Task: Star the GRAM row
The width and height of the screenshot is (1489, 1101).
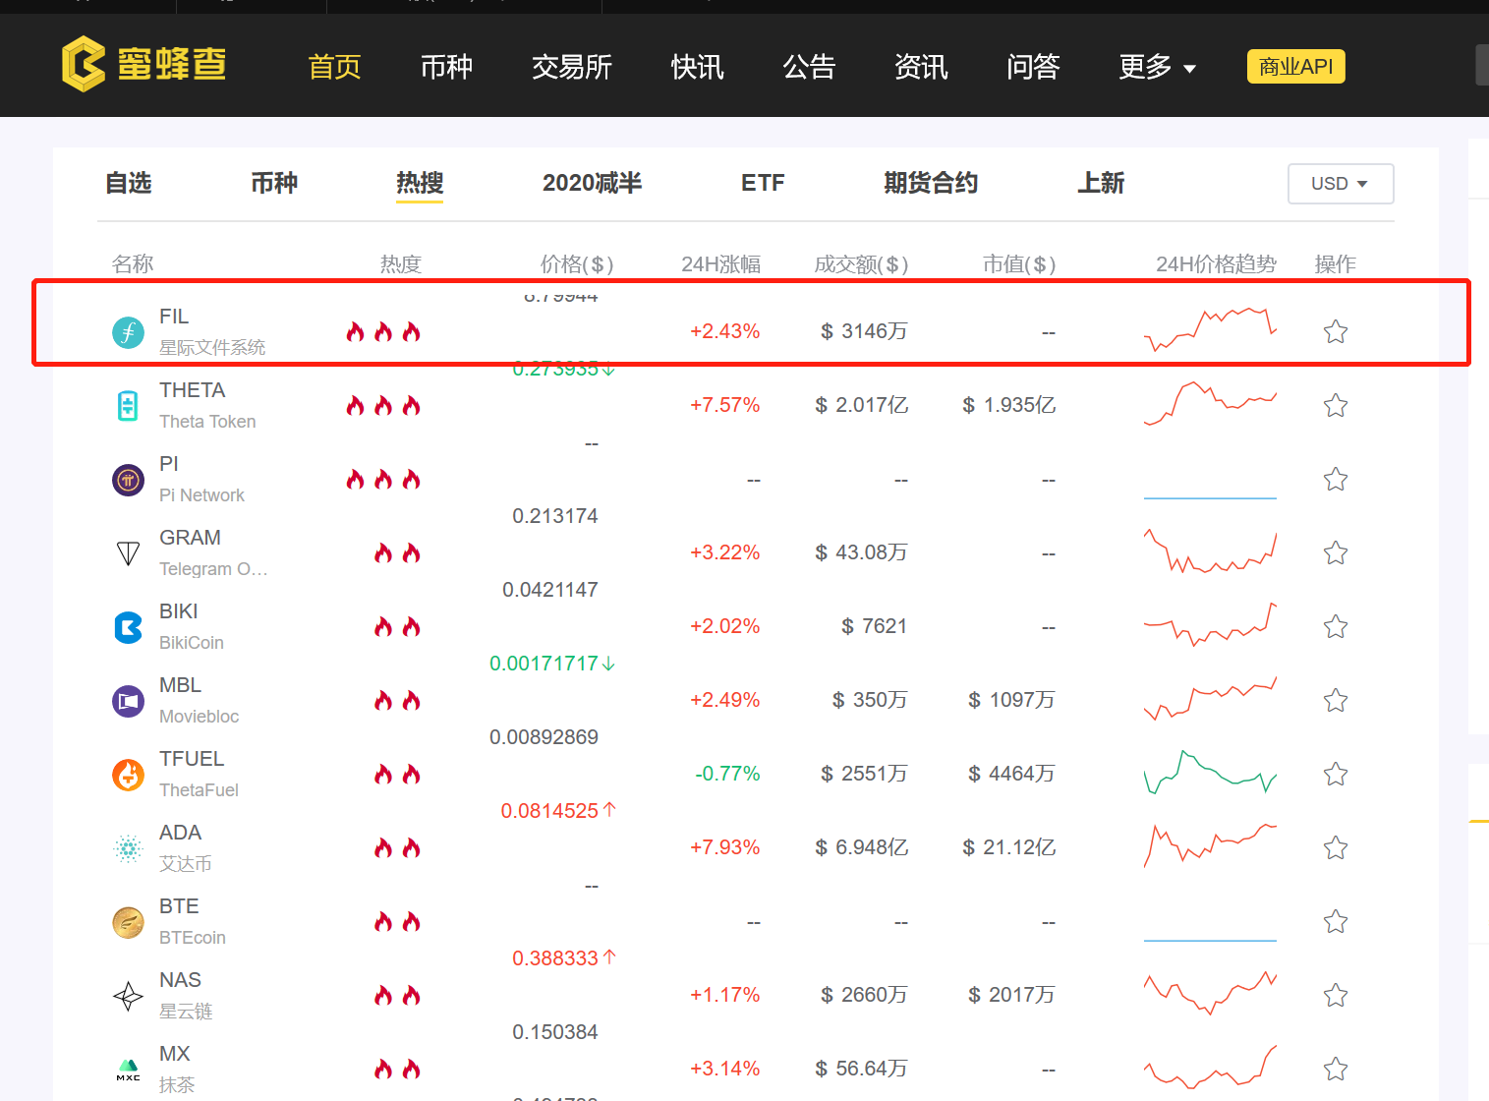Action: (x=1335, y=552)
